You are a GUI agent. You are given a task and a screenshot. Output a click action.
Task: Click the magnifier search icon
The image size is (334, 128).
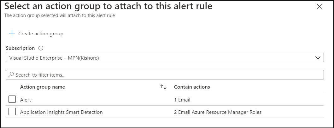pyautogui.click(x=11, y=75)
